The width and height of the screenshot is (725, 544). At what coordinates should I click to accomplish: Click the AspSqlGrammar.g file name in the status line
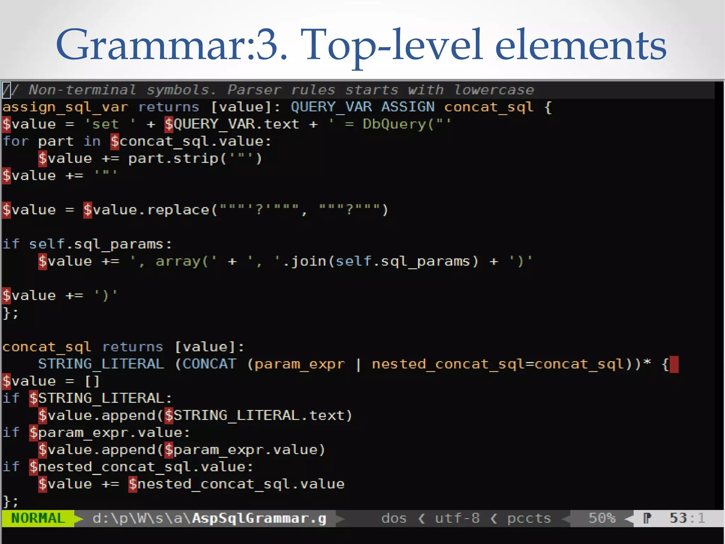click(x=259, y=518)
